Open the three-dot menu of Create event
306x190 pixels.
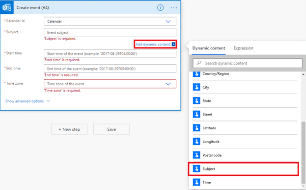(x=174, y=8)
